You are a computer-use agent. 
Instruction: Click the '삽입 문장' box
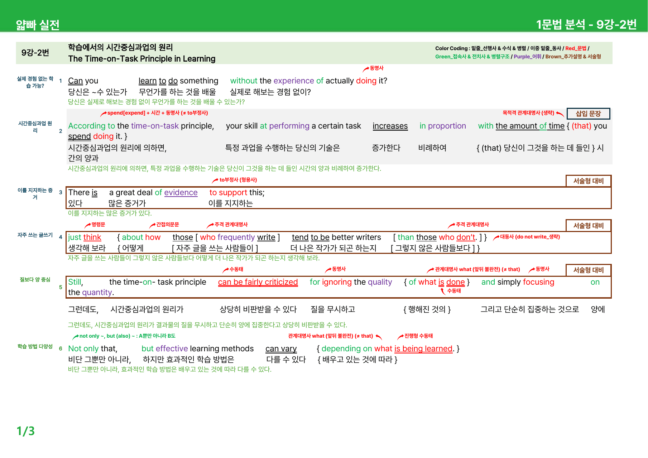pyautogui.click(x=588, y=114)
